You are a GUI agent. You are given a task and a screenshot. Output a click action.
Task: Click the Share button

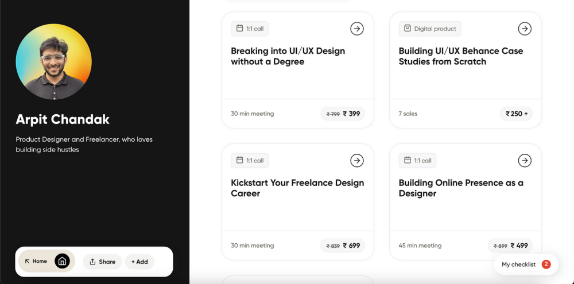[x=102, y=262]
